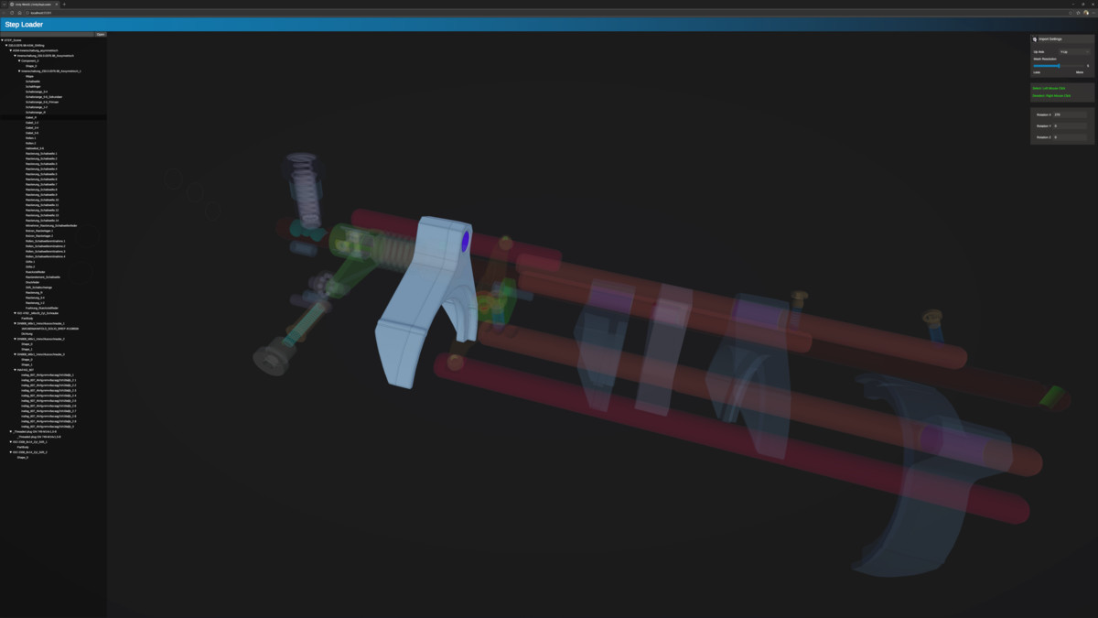Select the Schaltwelle tree item
Image resolution: width=1098 pixels, height=618 pixels.
33,81
